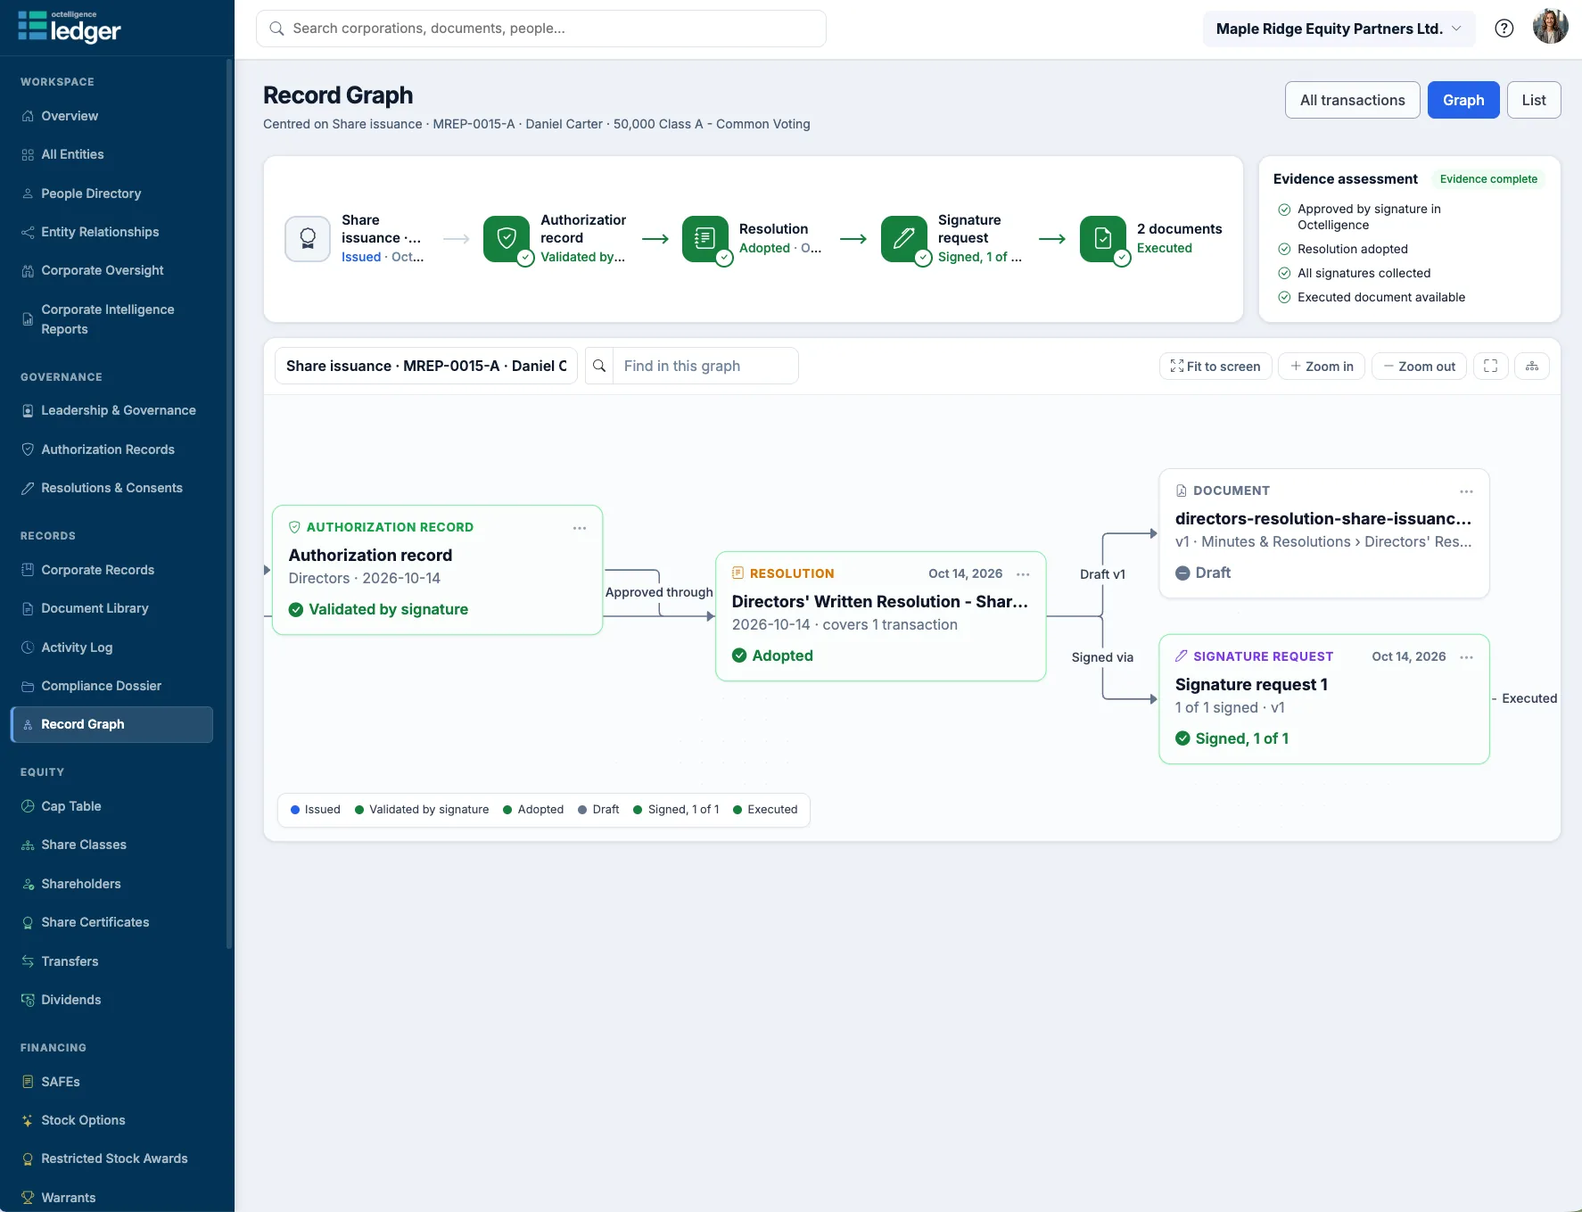Click the graph layout hierarchy icon
The width and height of the screenshot is (1582, 1212).
pyautogui.click(x=1532, y=366)
